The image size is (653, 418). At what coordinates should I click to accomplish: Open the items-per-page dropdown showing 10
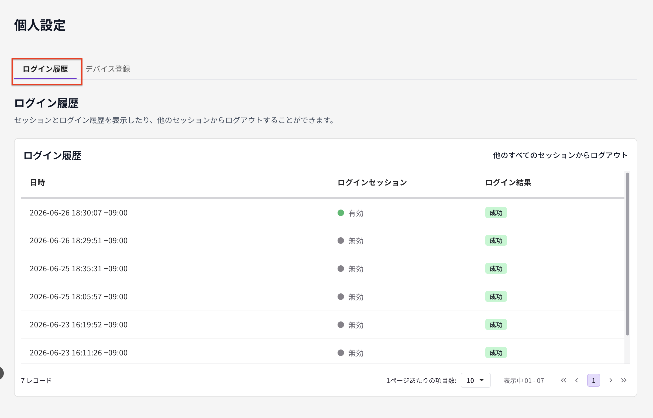(x=475, y=380)
